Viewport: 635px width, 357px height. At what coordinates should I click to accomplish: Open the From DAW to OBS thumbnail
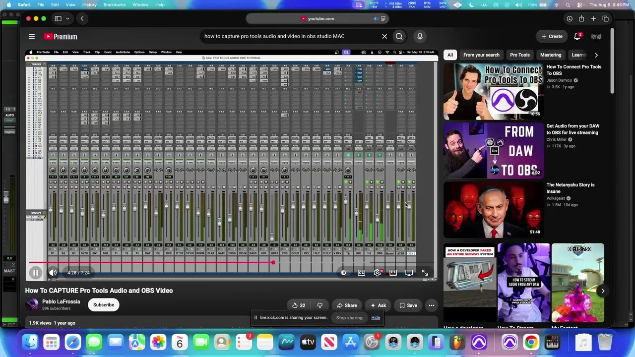(x=493, y=151)
